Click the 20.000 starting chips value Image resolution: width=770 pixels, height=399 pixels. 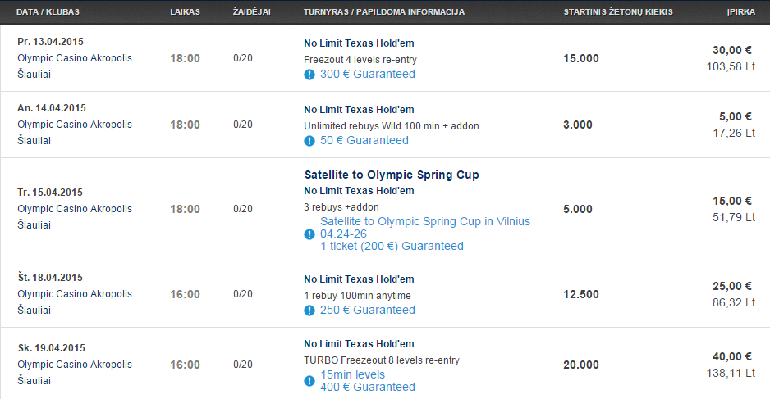pos(581,365)
